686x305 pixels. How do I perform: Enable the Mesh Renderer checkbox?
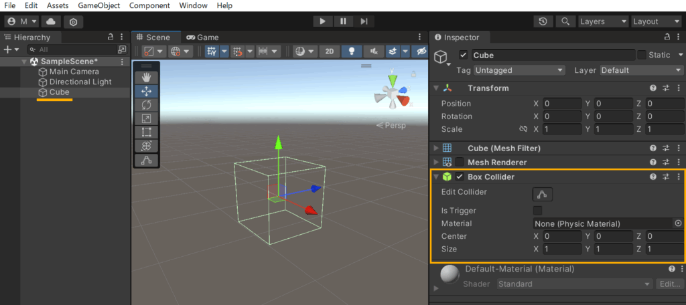click(460, 163)
